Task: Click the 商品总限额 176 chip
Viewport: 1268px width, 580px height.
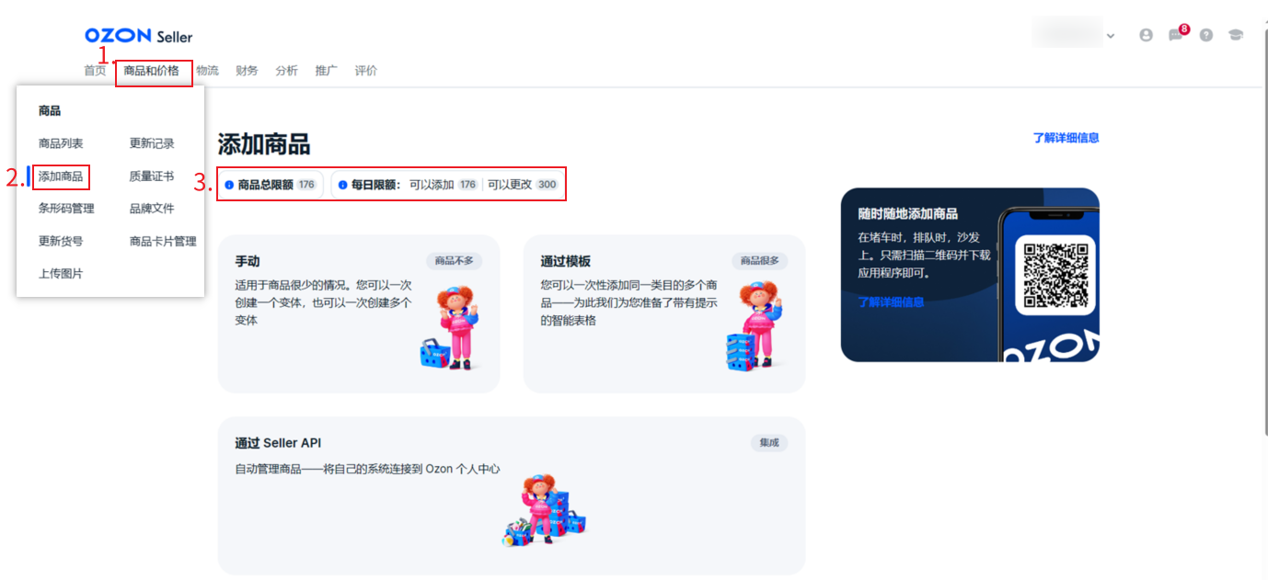Action: [271, 185]
